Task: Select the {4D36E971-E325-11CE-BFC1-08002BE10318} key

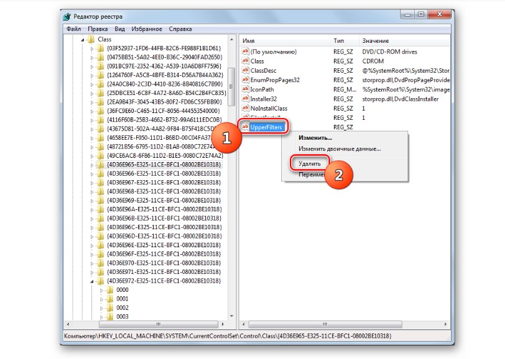Action: [164, 272]
